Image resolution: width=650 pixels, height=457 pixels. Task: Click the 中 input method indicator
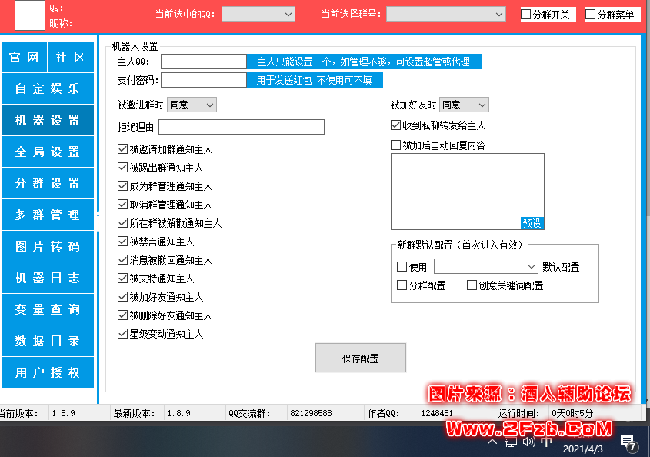[547, 442]
